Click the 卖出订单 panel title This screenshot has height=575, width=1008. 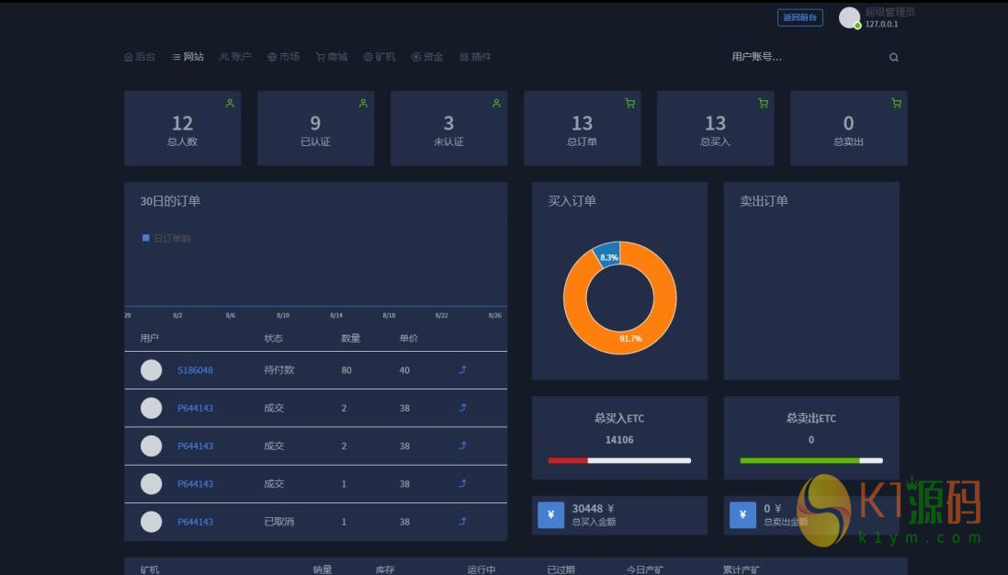point(764,202)
